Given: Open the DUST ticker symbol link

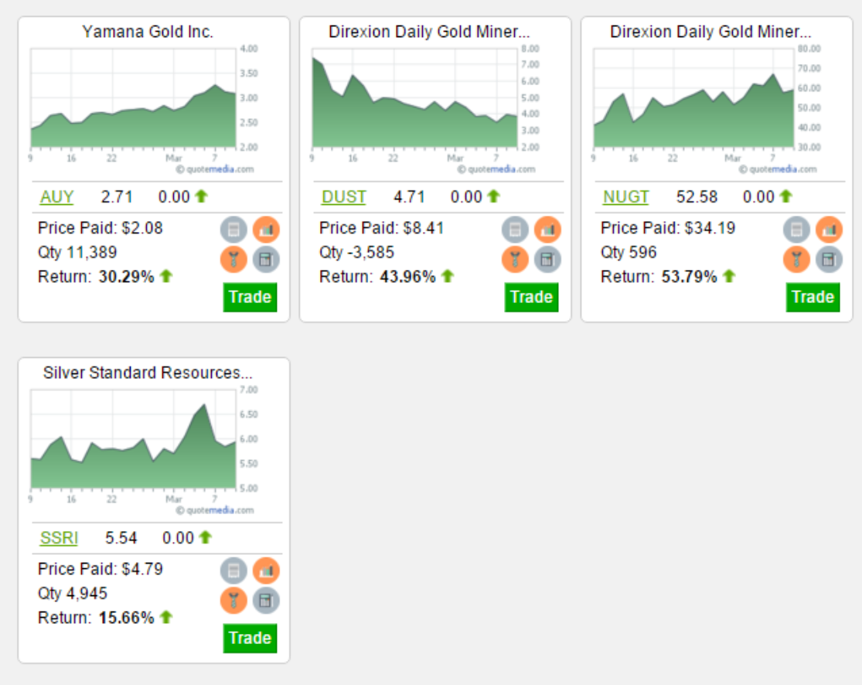Looking at the screenshot, I should [343, 197].
